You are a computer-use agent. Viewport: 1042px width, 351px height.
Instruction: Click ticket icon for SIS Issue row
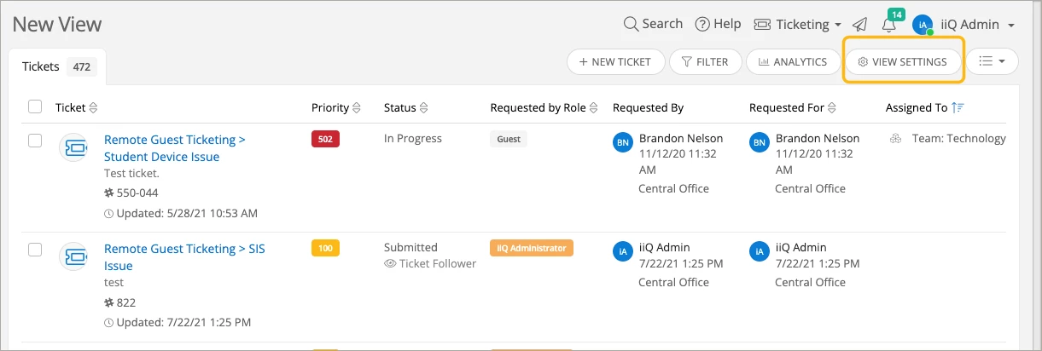click(x=73, y=256)
